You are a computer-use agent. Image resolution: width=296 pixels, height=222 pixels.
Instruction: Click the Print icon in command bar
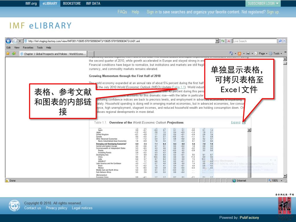(x=248, y=53)
